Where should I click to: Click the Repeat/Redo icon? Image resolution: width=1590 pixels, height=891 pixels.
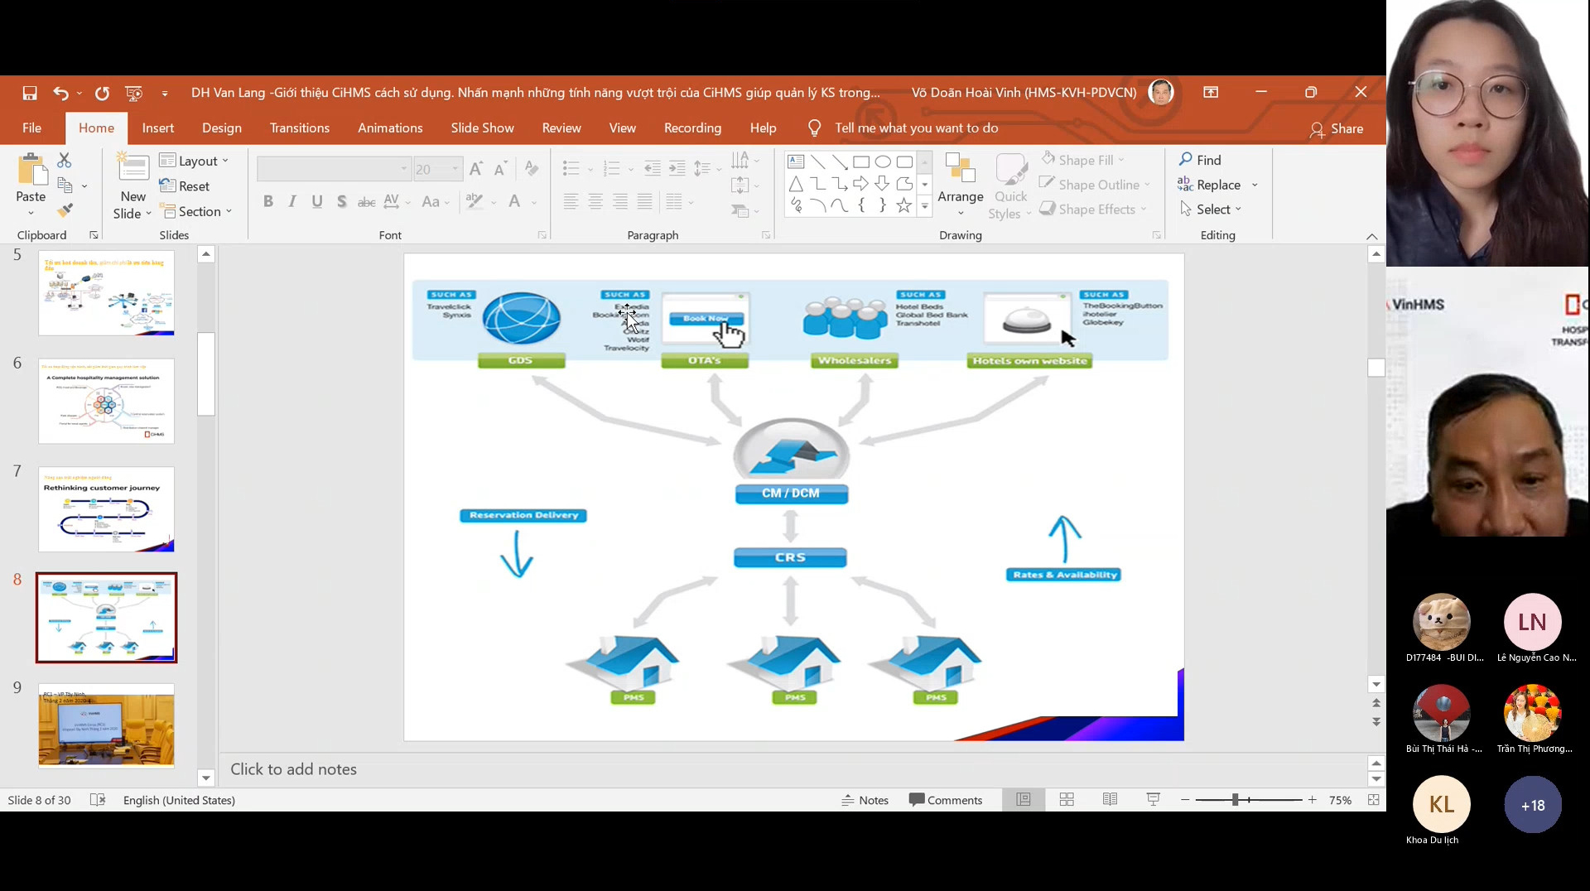click(x=102, y=93)
